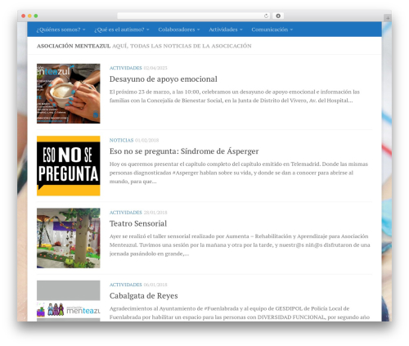Click the subtitle 'Aquí, todas las noticias'
The height and width of the screenshot is (346, 409).
click(x=182, y=46)
